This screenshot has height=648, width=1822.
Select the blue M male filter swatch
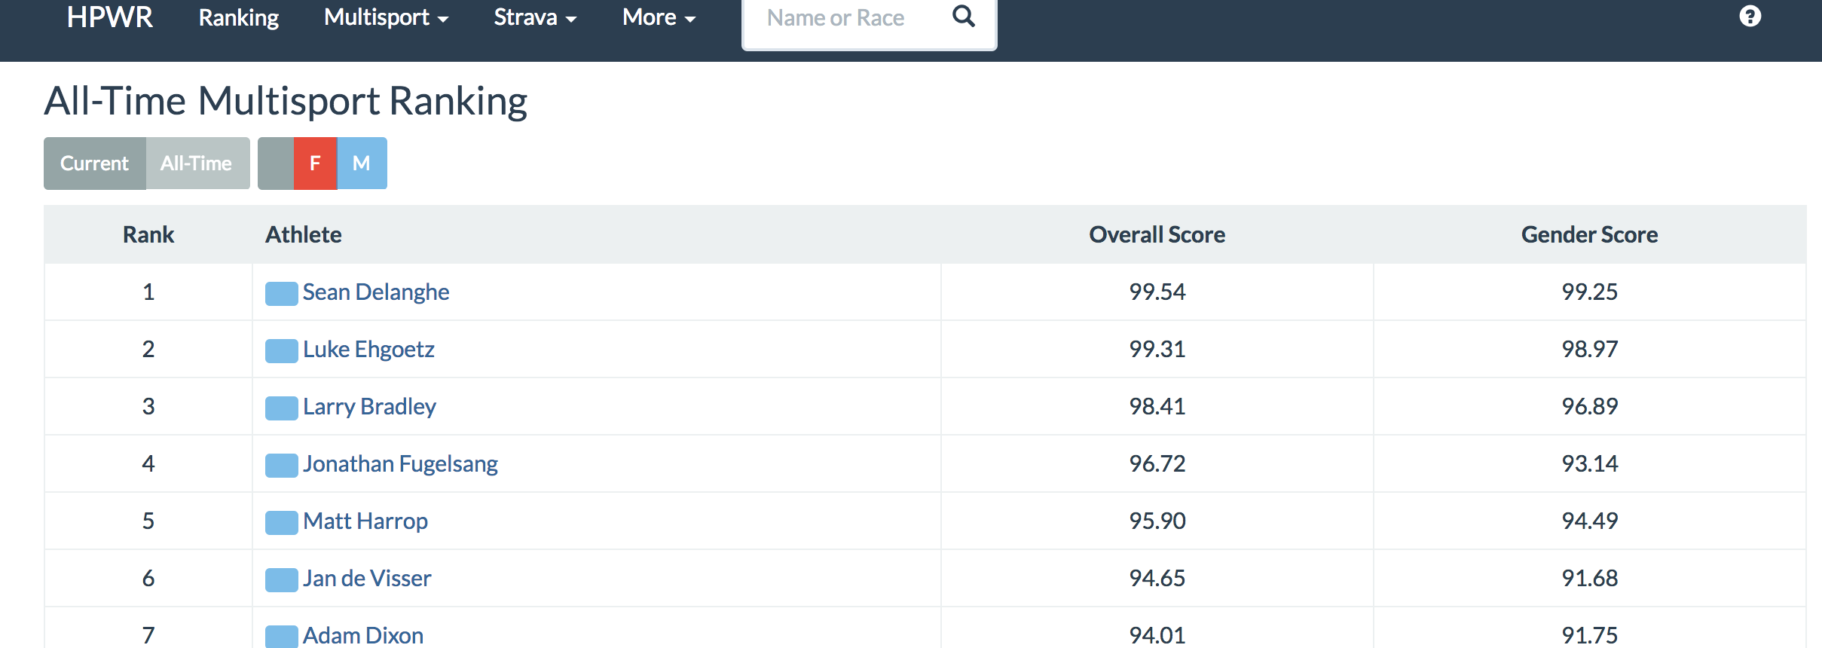tap(362, 164)
